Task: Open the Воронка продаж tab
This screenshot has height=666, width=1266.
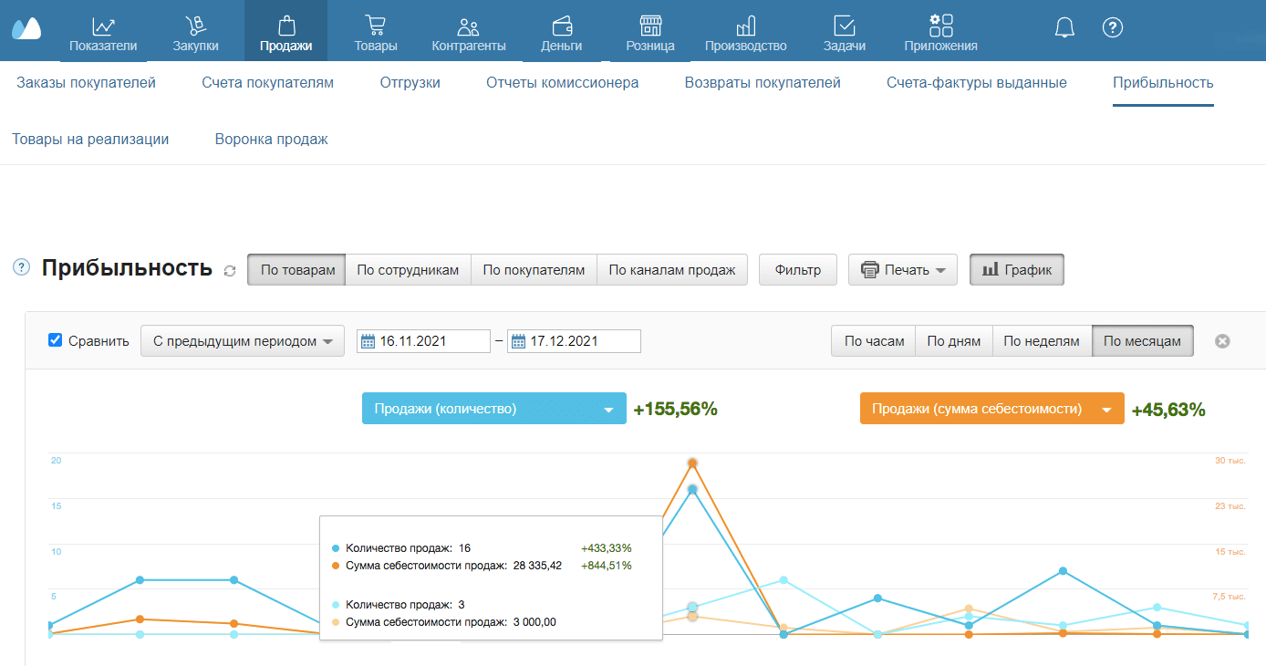Action: pos(272,140)
